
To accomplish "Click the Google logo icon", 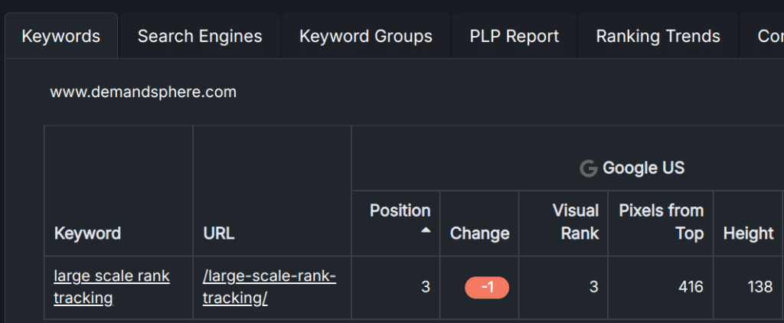I will click(x=588, y=168).
